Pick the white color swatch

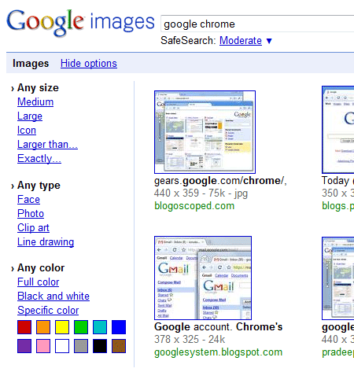62,346
